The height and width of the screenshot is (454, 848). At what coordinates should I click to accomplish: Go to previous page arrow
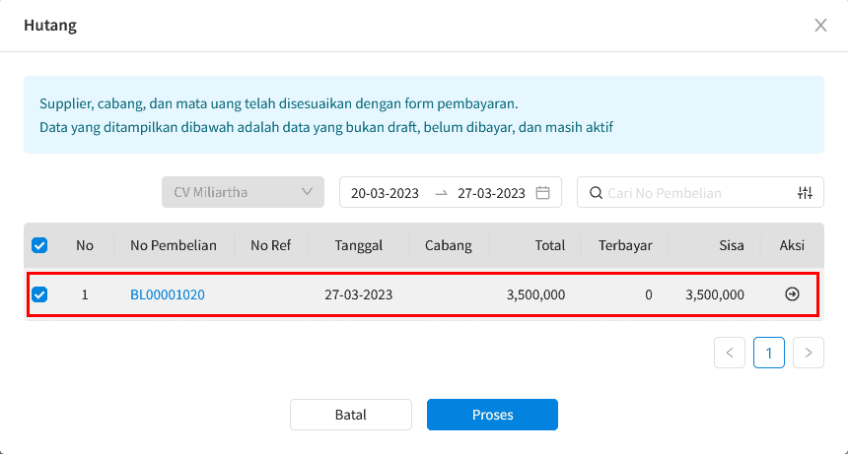(730, 353)
